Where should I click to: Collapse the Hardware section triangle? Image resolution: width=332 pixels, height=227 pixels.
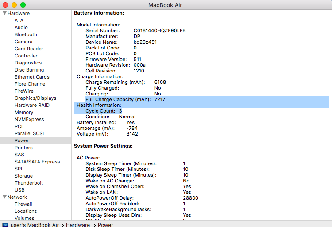[4, 13]
